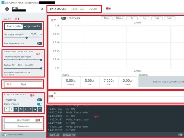This screenshot has height=138, width=184.
Task: Click digital channel 1 row in chart
Action: click(116, 99)
